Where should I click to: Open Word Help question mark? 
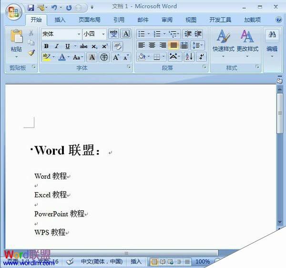278,20
